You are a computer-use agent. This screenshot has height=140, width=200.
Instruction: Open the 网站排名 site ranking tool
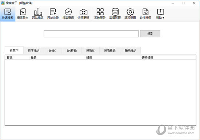[x=38, y=14]
